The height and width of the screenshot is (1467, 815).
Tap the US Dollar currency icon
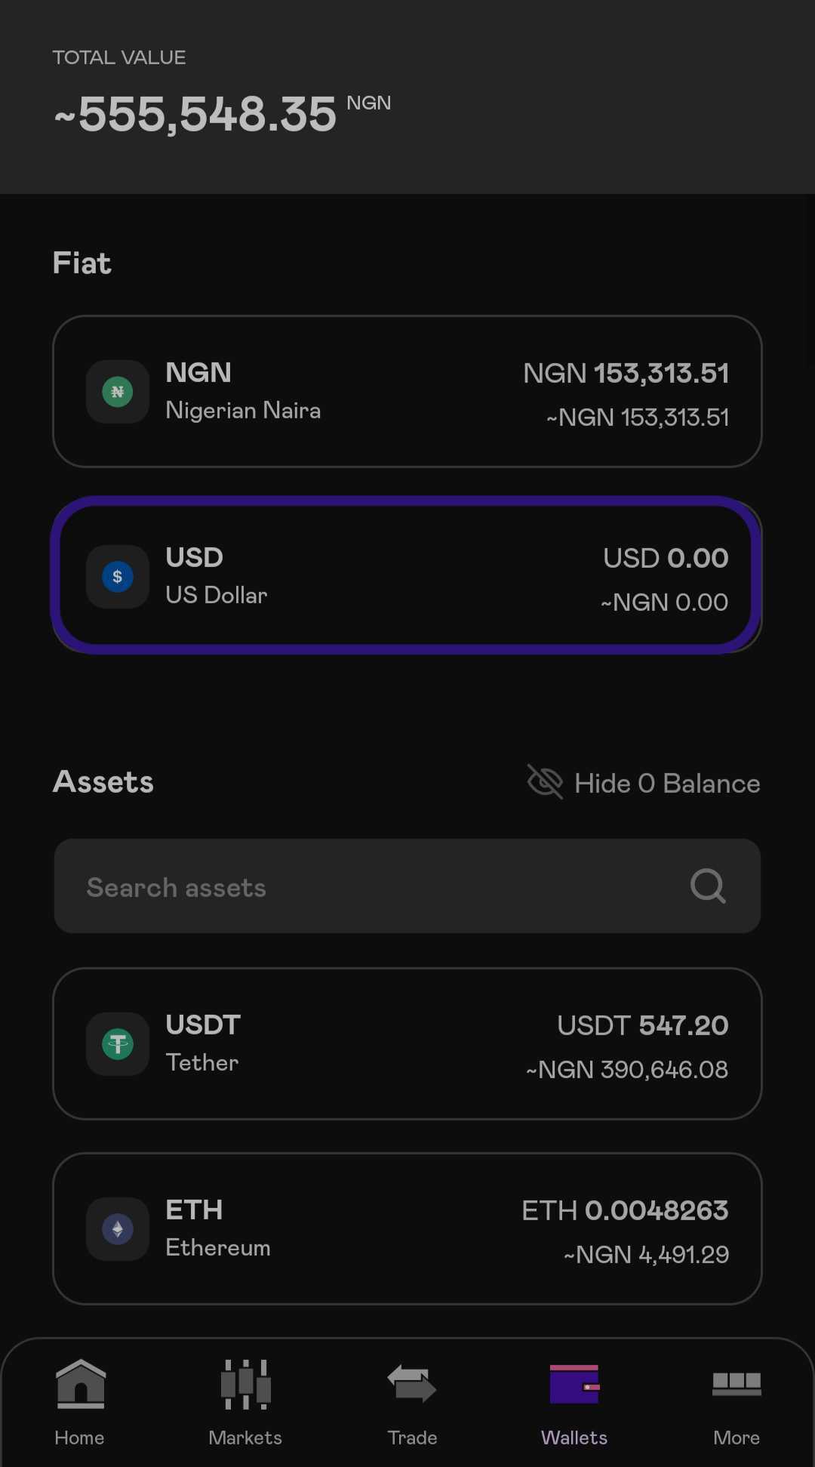118,577
